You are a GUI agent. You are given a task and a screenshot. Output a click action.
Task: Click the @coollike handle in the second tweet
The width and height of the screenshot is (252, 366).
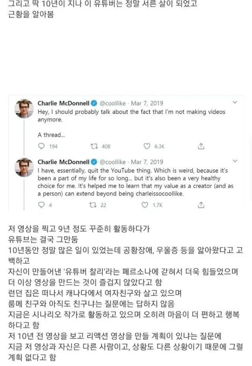(113, 162)
